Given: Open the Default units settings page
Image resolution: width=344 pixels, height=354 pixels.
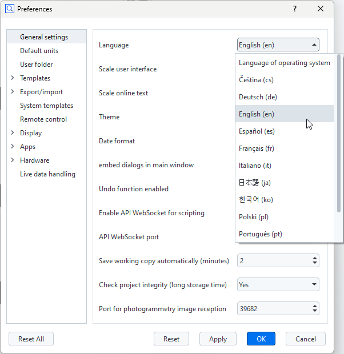Looking at the screenshot, I should click(39, 51).
